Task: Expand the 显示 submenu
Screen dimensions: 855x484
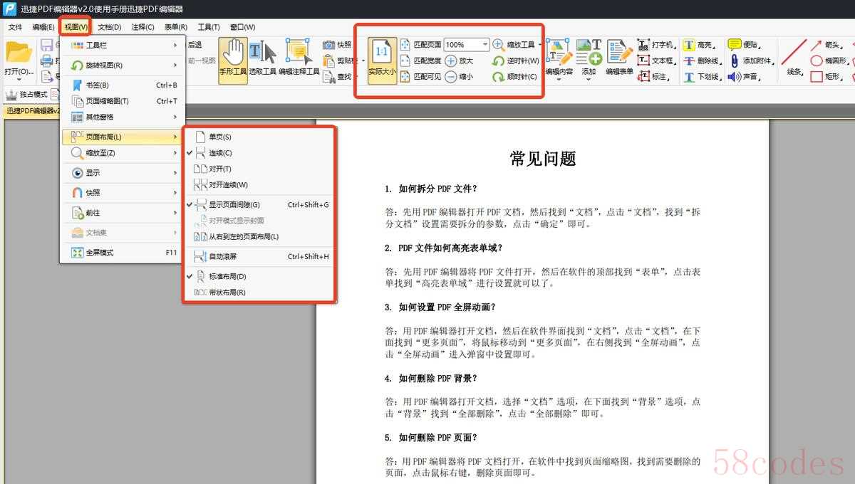Action: 122,172
